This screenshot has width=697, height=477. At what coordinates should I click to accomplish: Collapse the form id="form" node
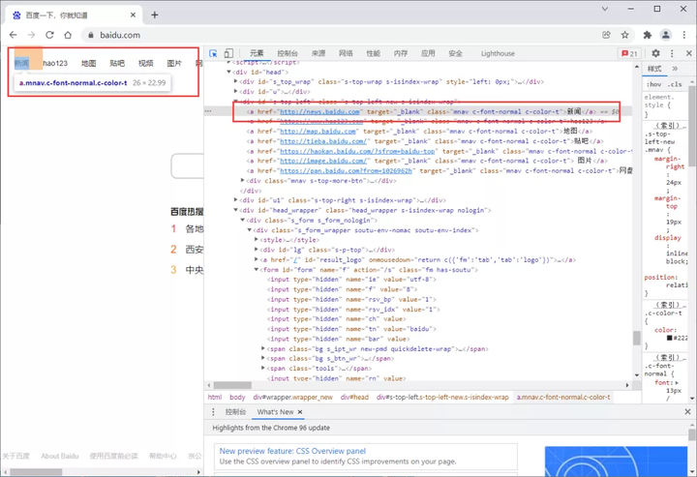[x=257, y=270]
